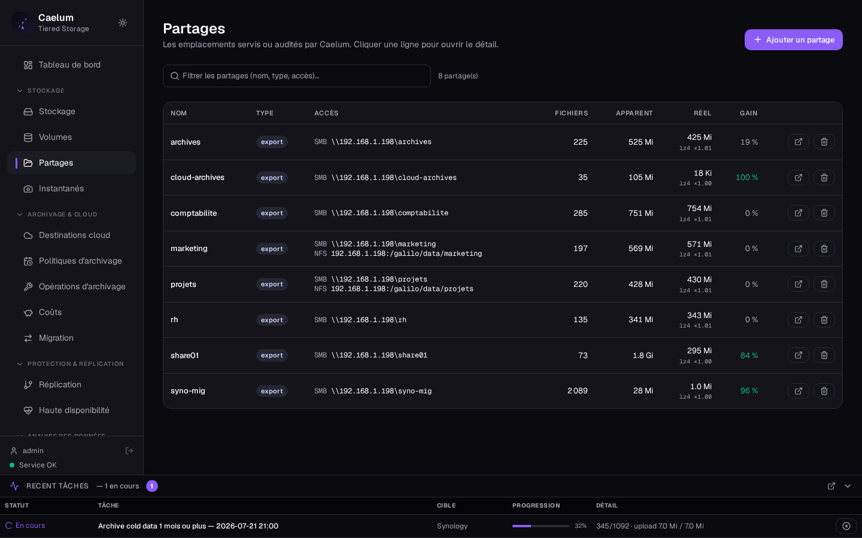The width and height of the screenshot is (862, 538).
Task: Cancel the running archive task
Action: tap(846, 526)
